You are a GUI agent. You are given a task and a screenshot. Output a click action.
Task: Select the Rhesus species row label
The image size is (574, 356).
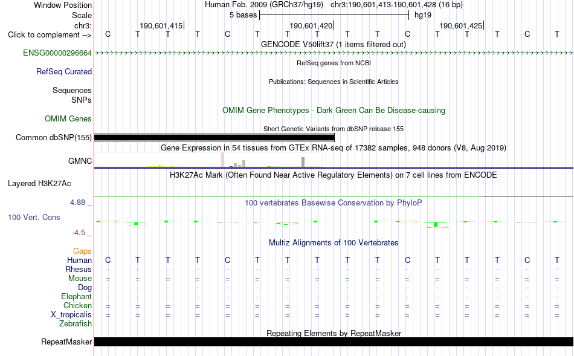coord(79,270)
